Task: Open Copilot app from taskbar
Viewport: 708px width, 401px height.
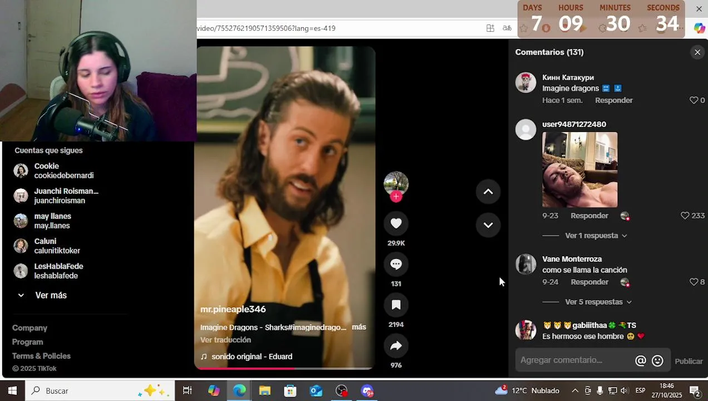Action: (214, 391)
